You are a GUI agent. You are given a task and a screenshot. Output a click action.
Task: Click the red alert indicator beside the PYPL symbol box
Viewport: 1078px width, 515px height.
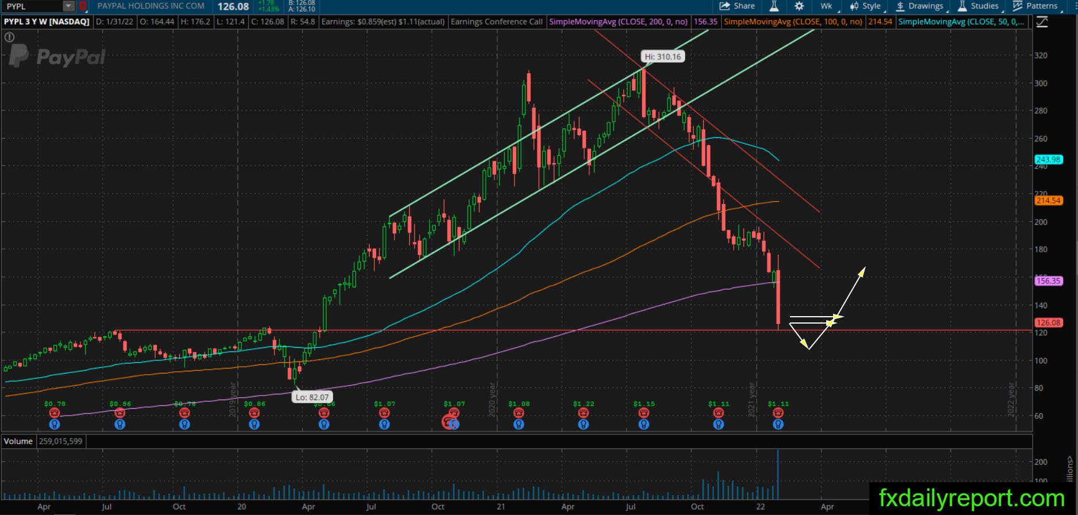click(x=83, y=6)
